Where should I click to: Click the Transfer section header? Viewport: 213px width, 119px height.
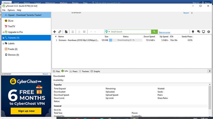click(x=58, y=85)
